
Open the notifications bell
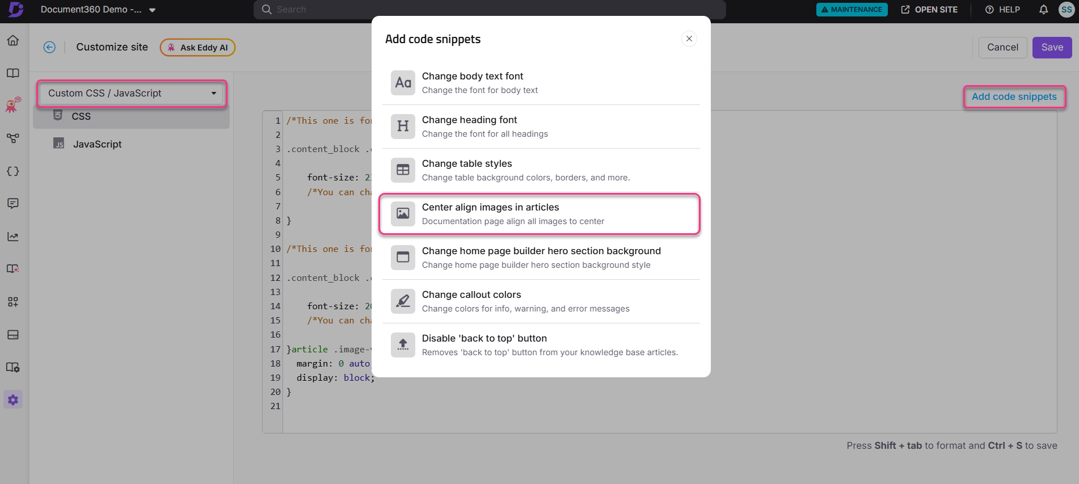[x=1043, y=10]
